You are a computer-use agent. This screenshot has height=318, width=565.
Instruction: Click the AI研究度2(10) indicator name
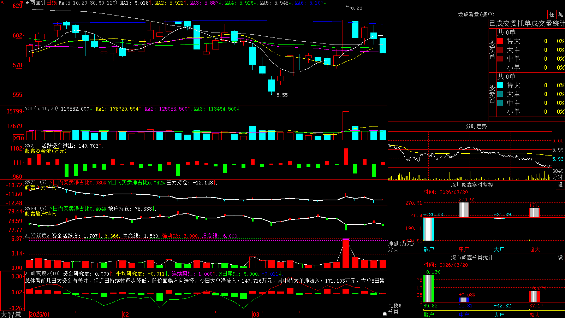point(42,273)
